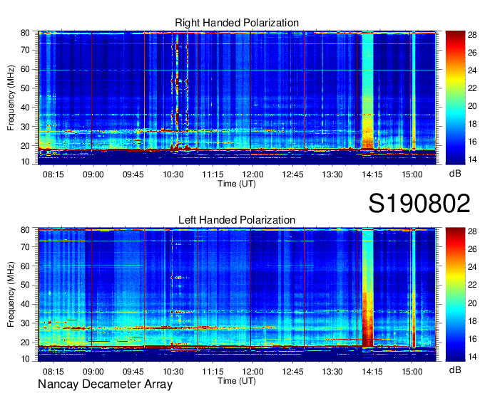Viewport: 485px width, 393px height.
Task: Click the 10 MHz tick on right-handed plot
Action: [25, 162]
